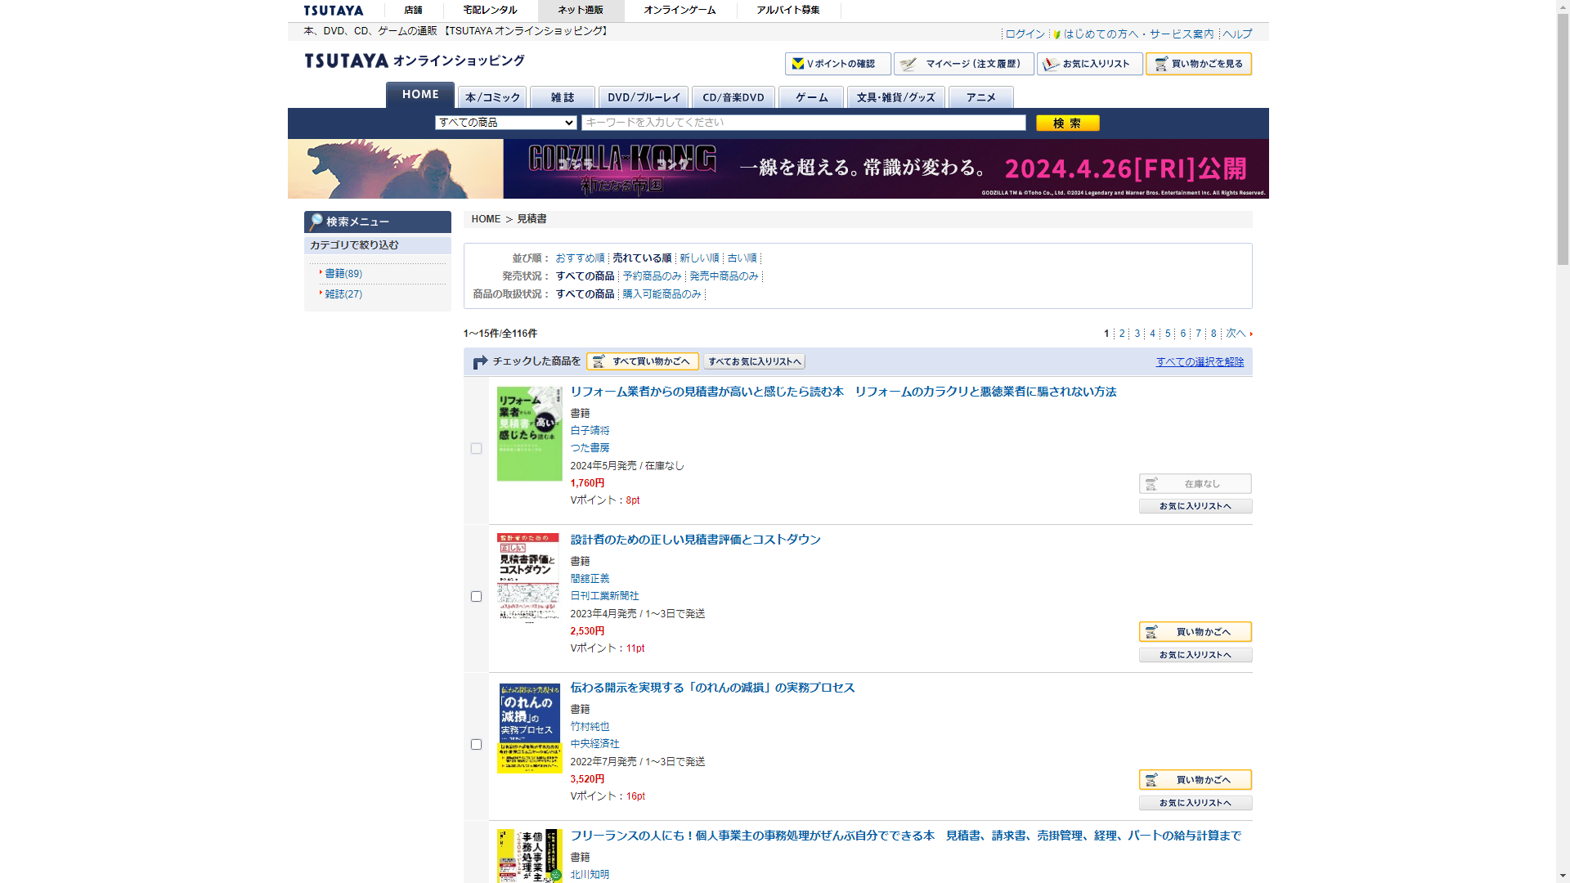Click the Godzilla x Kong banner
Viewport: 1570px width, 883px height.
coord(778,168)
